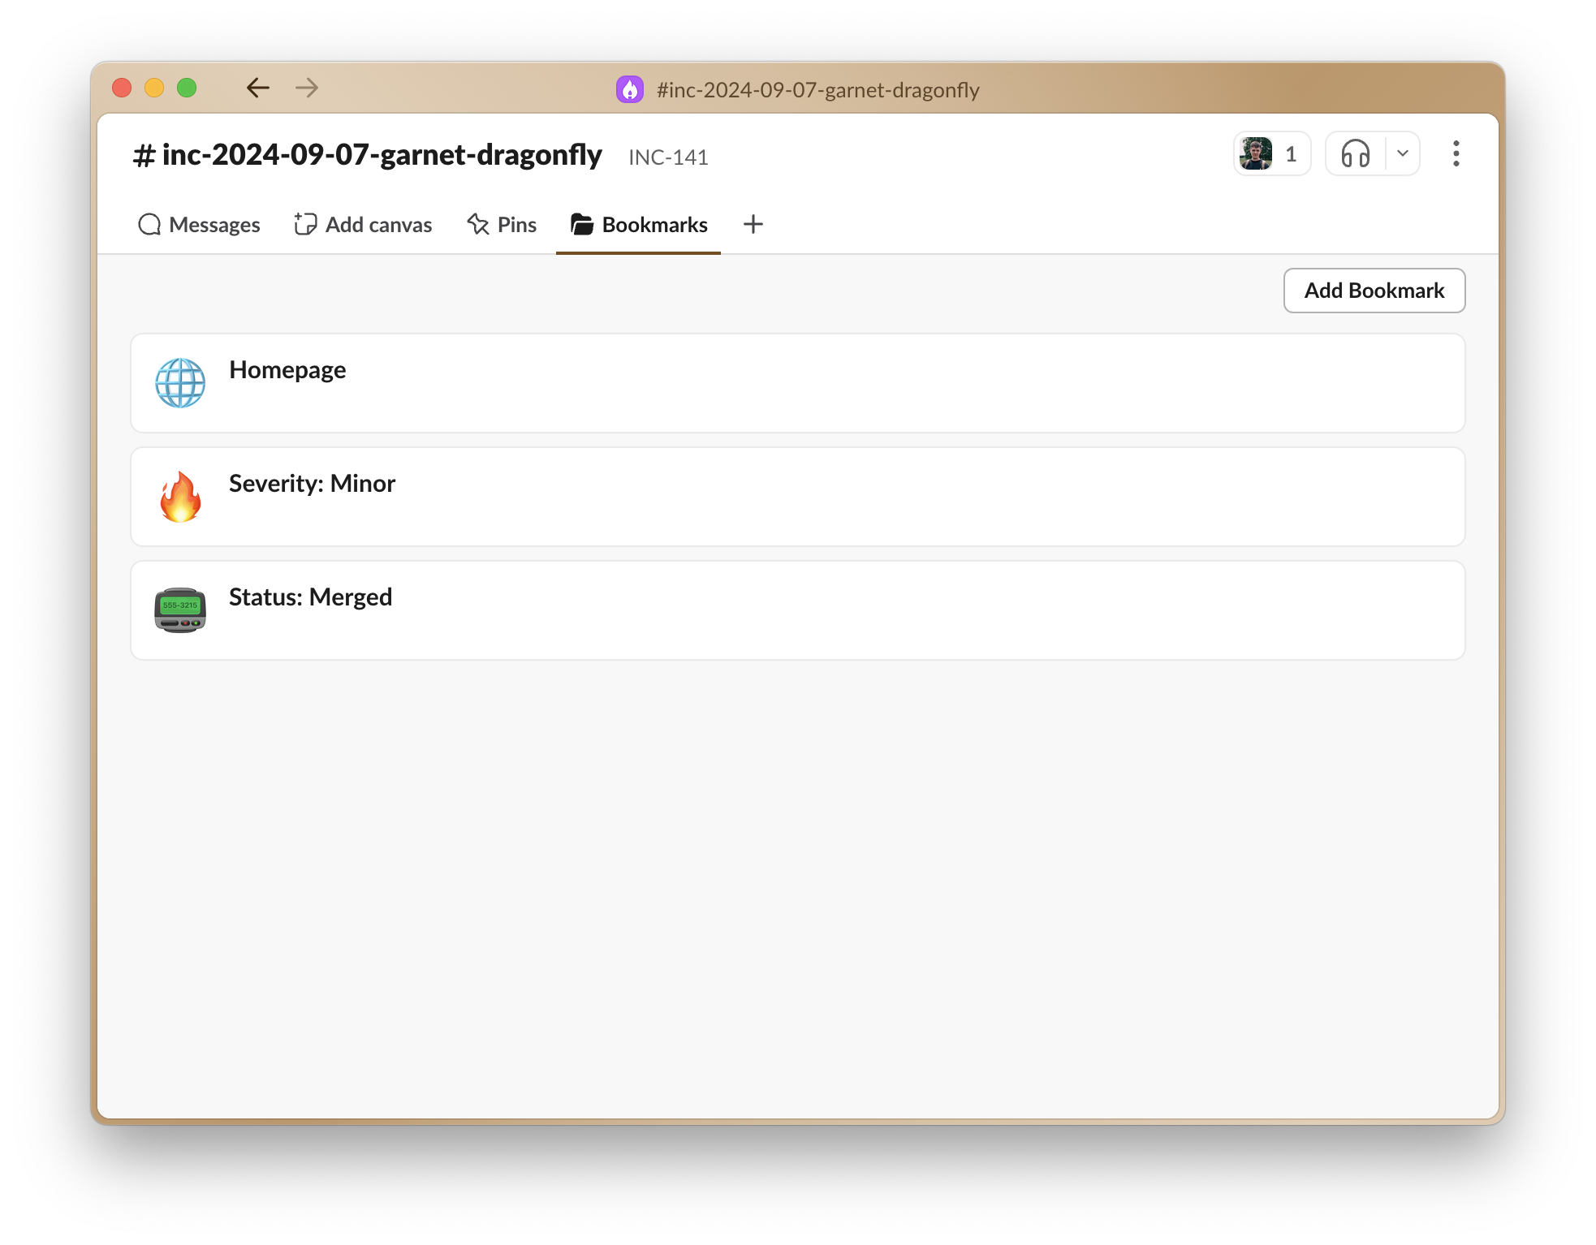Switch to the Messages tab
Screen dimensions: 1596x1245
point(200,225)
